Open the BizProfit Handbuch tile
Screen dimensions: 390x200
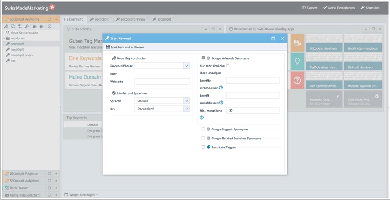coord(363,61)
